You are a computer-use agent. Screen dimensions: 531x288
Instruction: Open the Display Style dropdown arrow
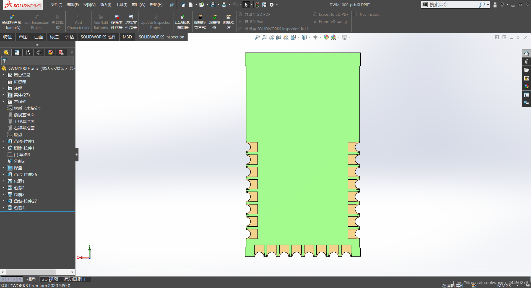point(309,37)
